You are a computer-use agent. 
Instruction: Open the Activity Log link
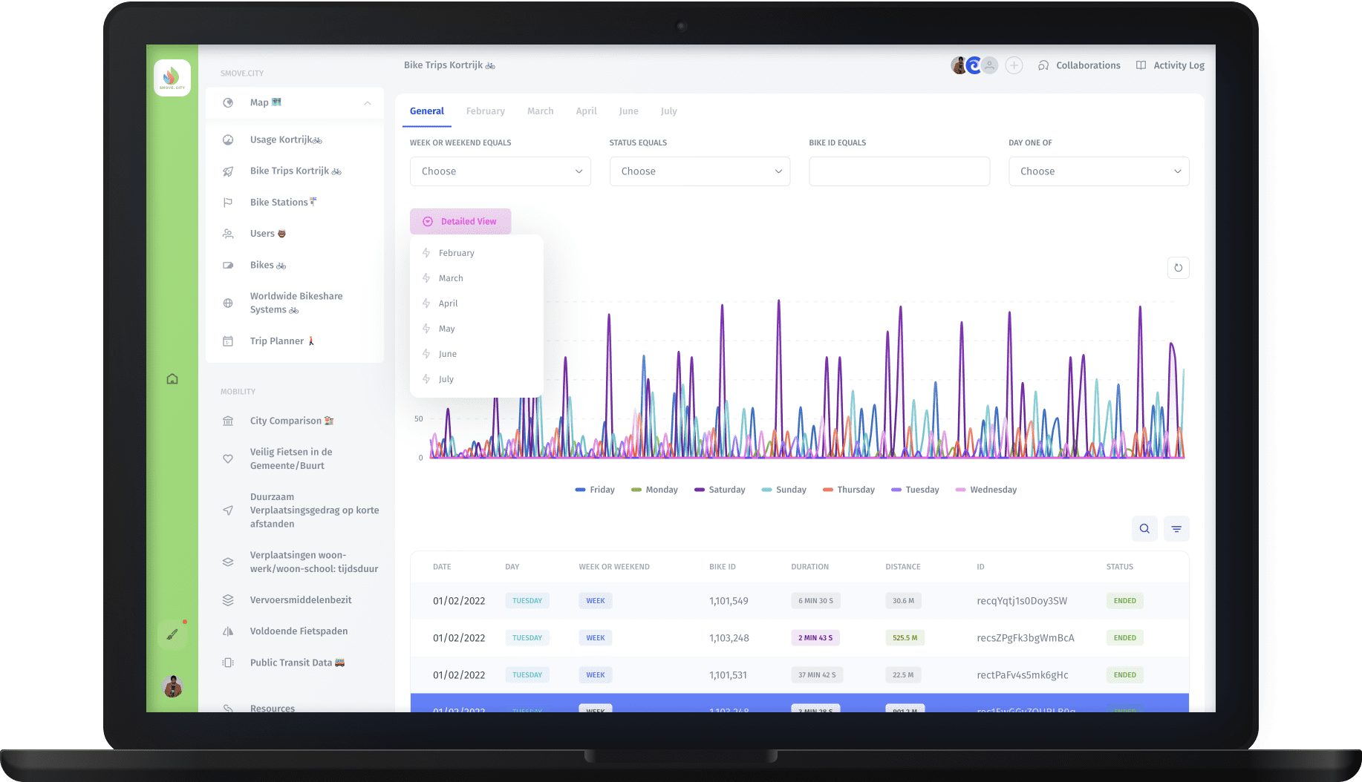coord(1170,65)
